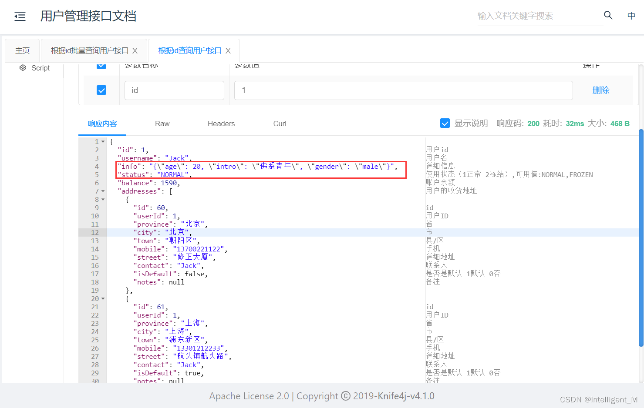
Task: Focus the document keyword search field
Action: pos(540,16)
